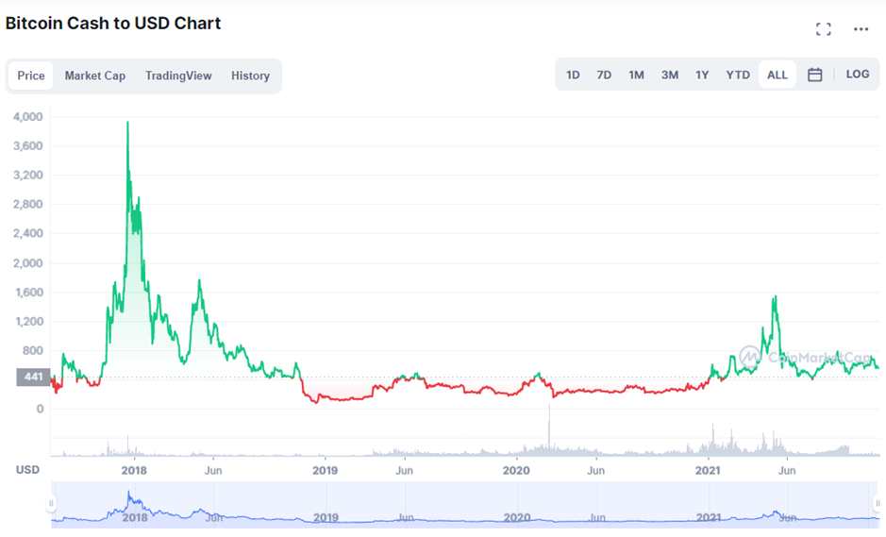Viewport: 886px width, 537px height.
Task: Select the 3M time range
Action: pos(670,75)
